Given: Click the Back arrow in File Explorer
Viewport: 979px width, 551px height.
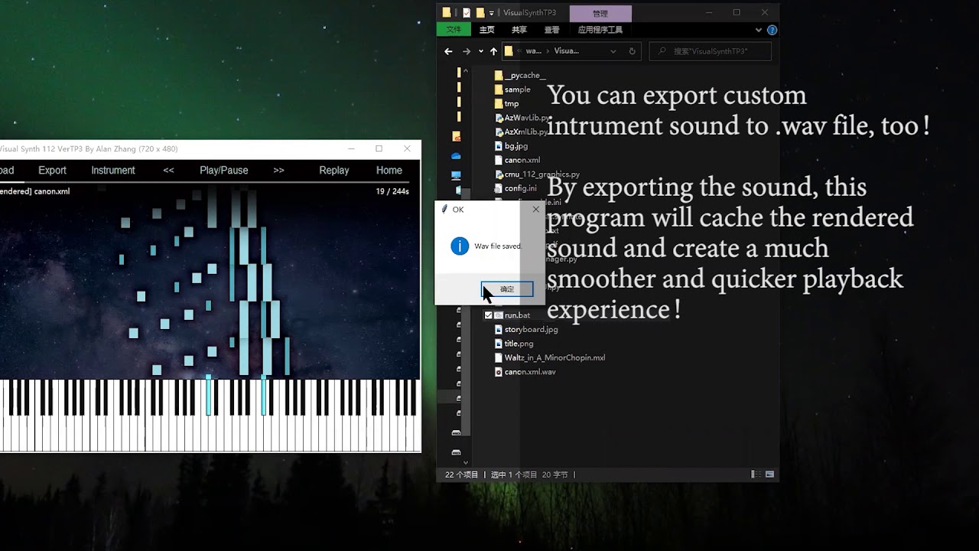Looking at the screenshot, I should (448, 51).
